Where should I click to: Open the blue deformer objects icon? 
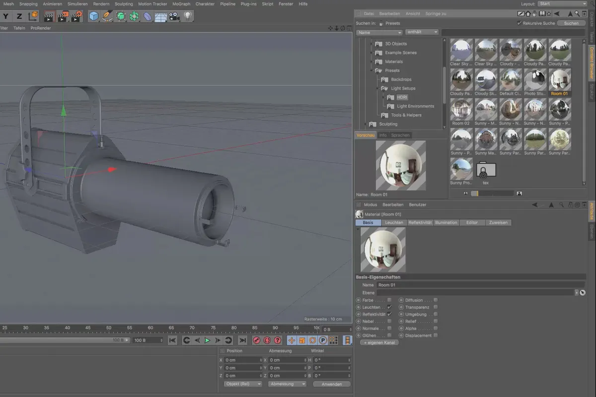[148, 16]
